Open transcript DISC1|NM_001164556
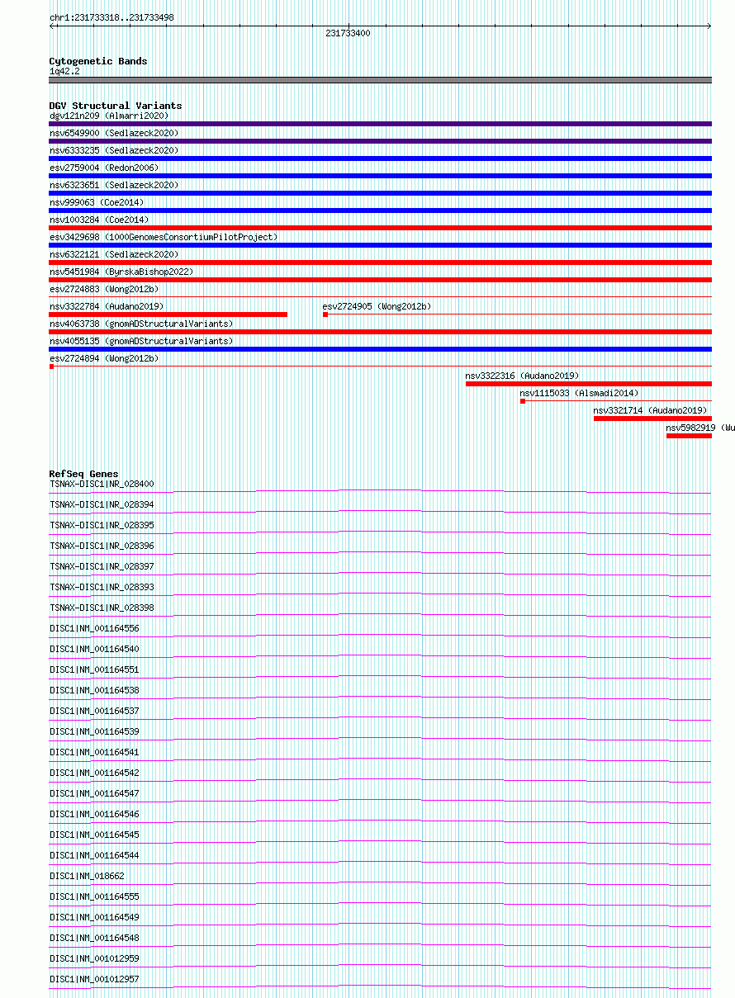The height and width of the screenshot is (998, 735). pyautogui.click(x=94, y=628)
